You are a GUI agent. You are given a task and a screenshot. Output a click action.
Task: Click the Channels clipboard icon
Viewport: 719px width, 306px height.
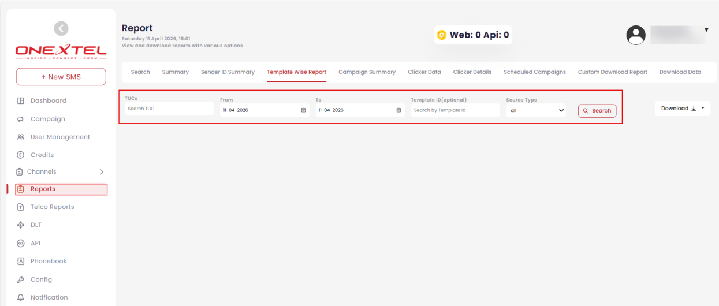[19, 171]
